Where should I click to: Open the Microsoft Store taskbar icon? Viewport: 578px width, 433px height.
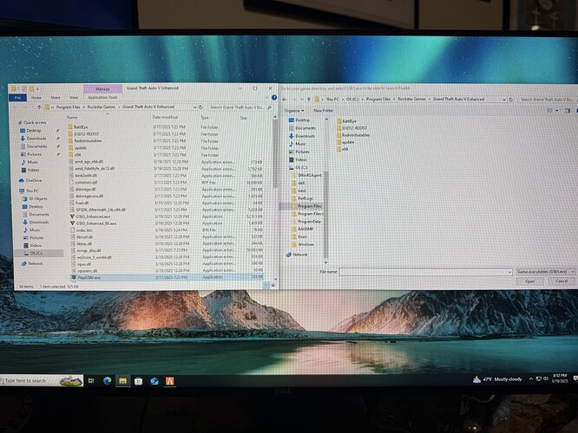(139, 381)
